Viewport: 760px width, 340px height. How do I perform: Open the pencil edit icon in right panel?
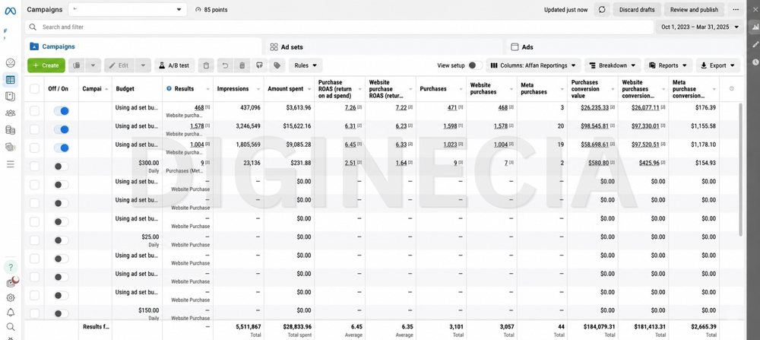tap(755, 45)
